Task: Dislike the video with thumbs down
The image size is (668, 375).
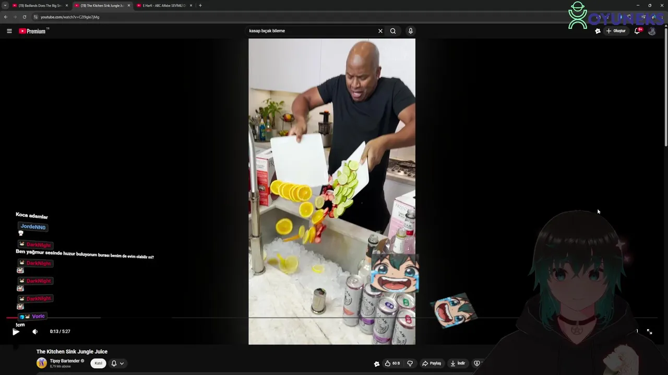Action: click(x=410, y=363)
